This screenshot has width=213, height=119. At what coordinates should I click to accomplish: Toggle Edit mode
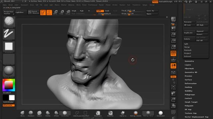43,13
